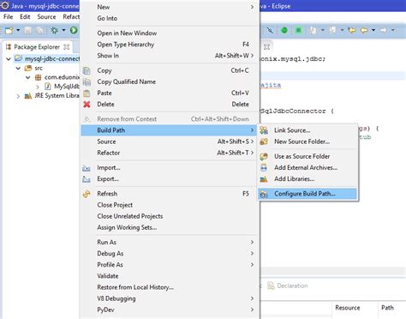The height and width of the screenshot is (319, 406).
Task: Select Validate from context menu
Action: [x=169, y=276]
